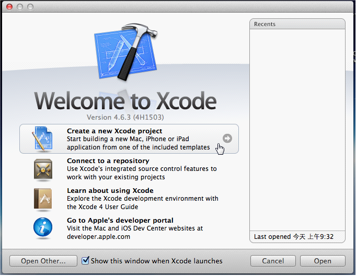
Task: Click the 'Open Other...' button
Action: (x=43, y=261)
